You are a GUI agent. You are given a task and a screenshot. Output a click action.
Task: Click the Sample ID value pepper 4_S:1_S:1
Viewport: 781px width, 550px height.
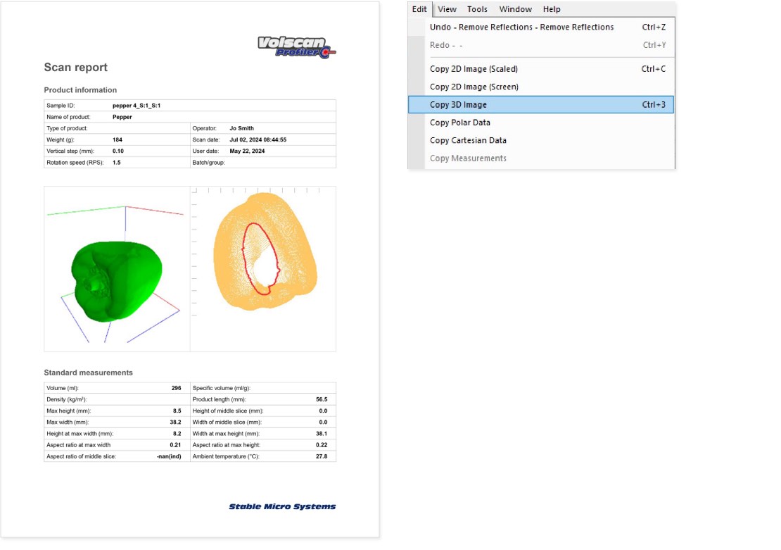point(140,105)
